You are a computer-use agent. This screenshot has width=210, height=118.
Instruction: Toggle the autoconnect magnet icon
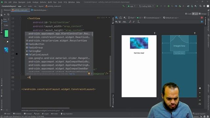tap(119, 22)
